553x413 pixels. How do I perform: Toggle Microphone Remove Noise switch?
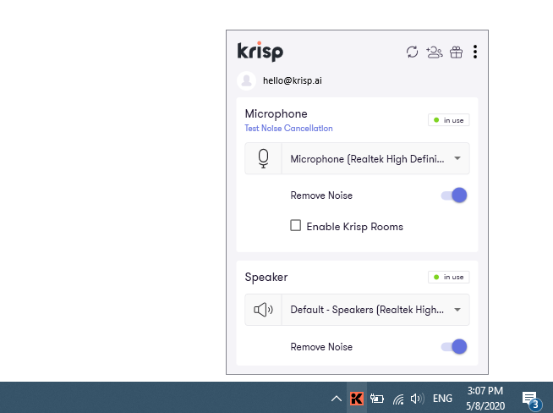tap(454, 195)
